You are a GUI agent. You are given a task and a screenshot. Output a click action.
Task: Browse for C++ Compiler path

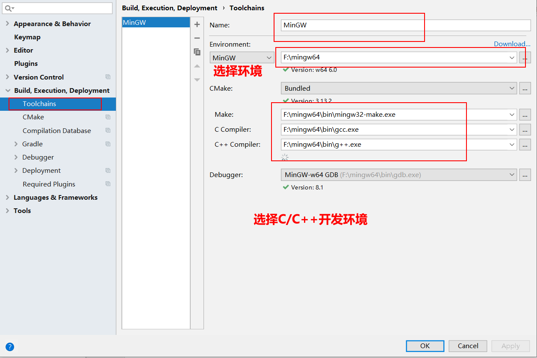525,145
